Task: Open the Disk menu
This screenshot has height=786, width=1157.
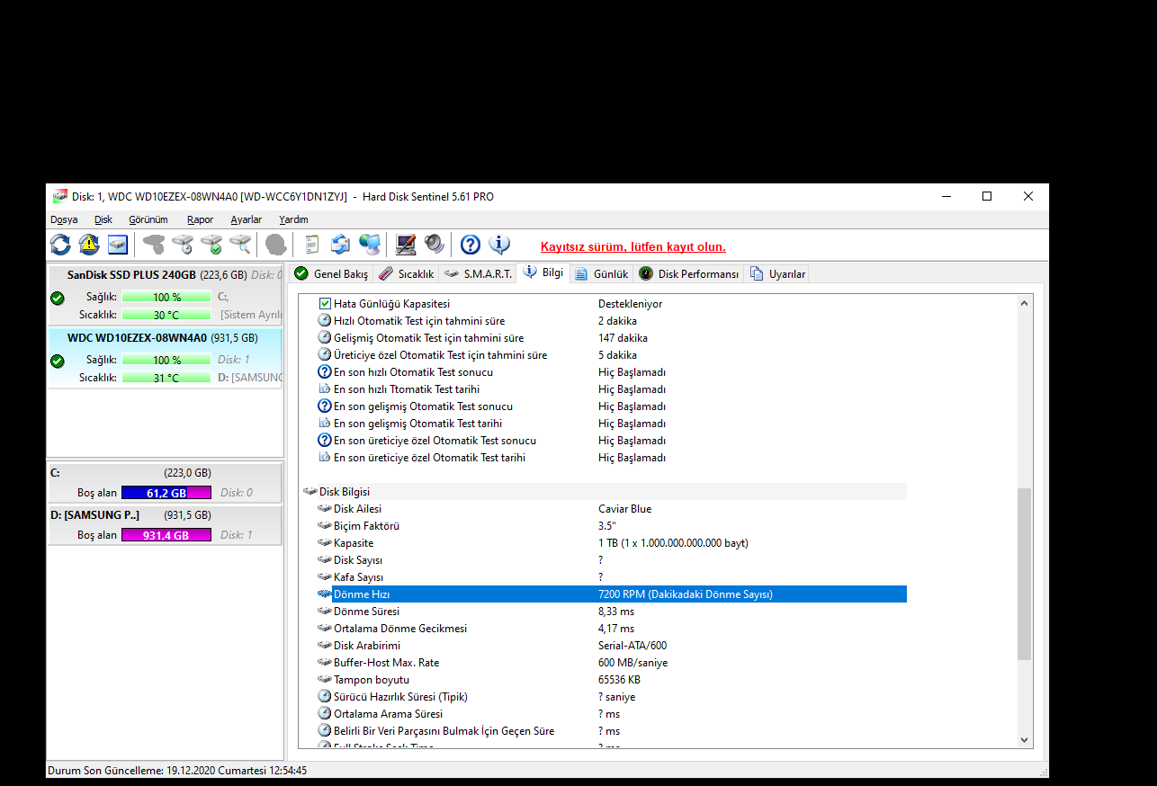Action: (103, 219)
